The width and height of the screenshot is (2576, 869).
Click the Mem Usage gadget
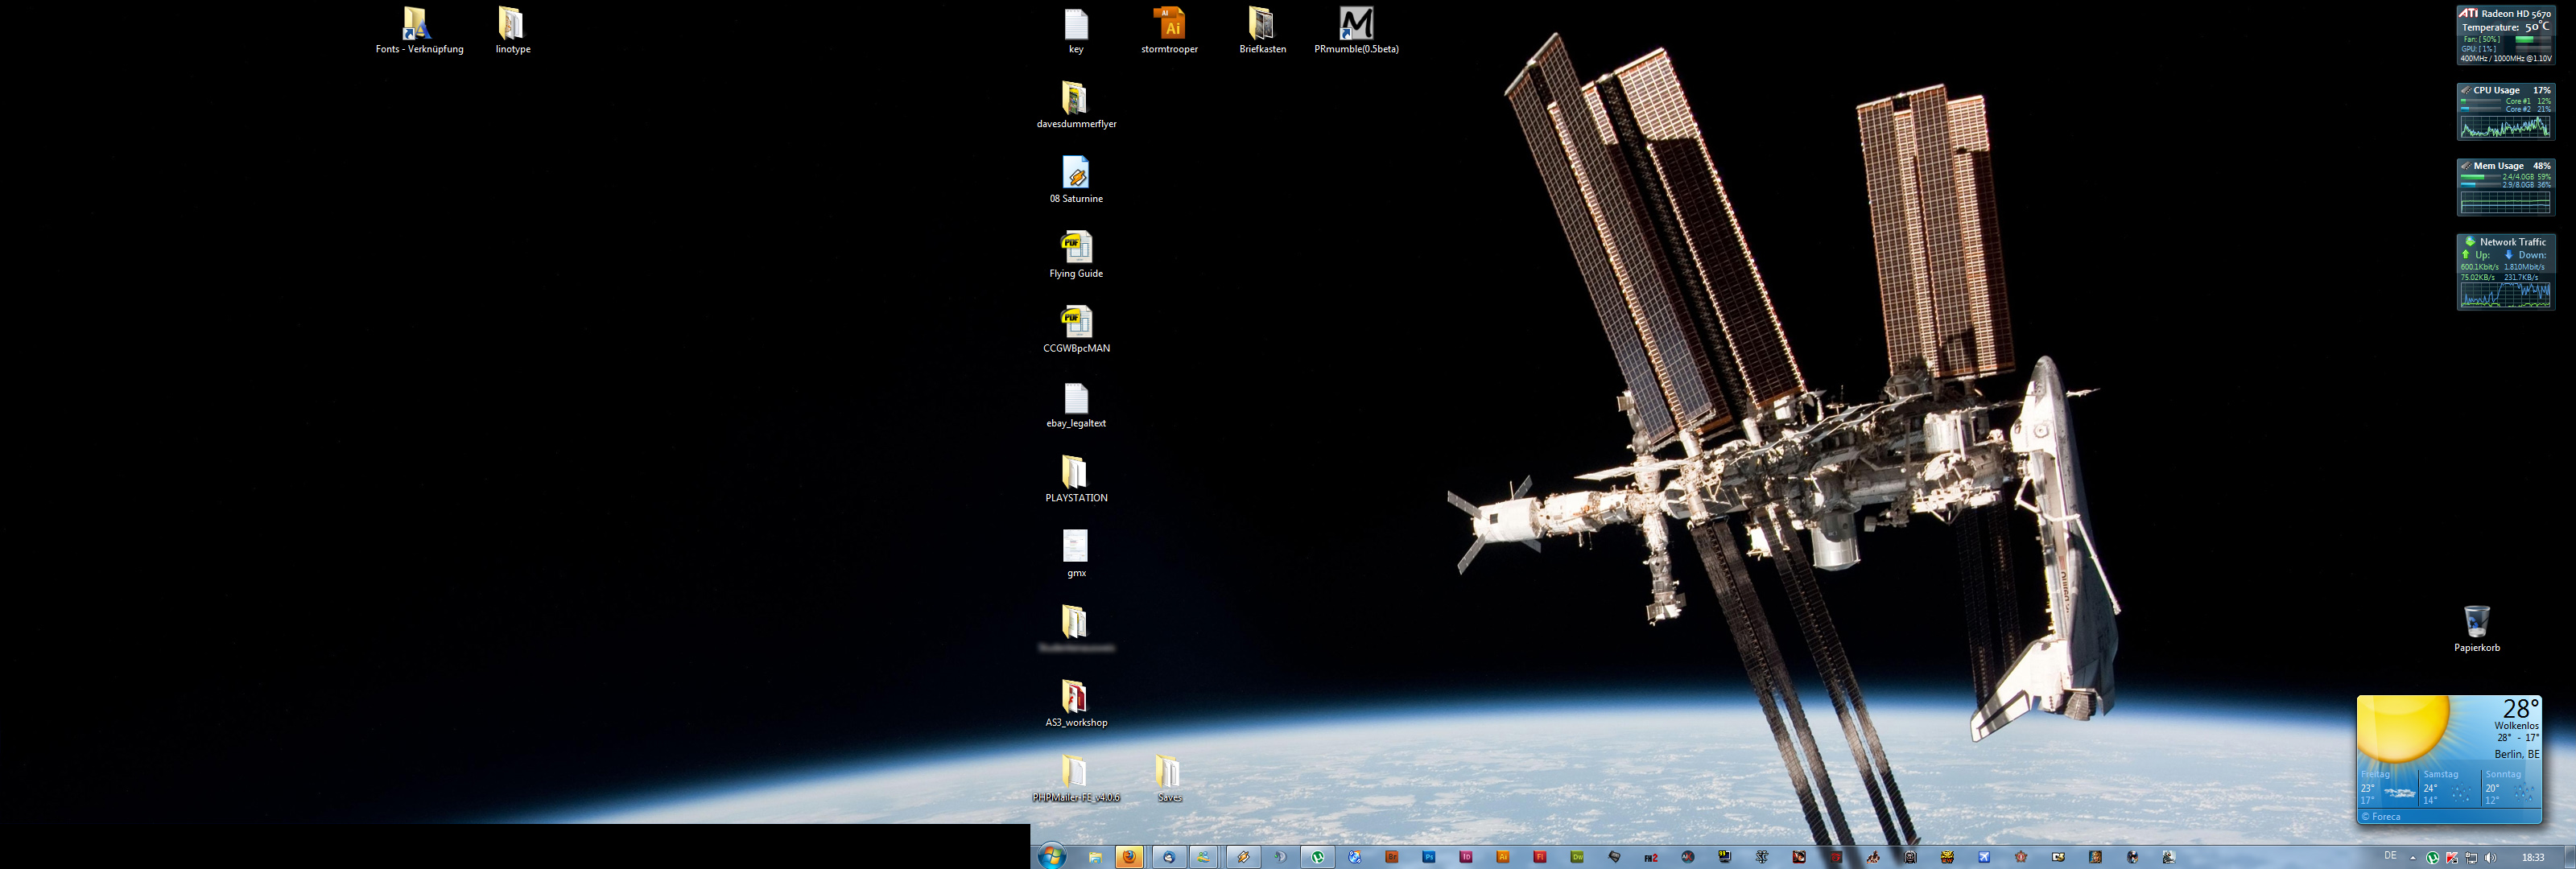[2506, 187]
